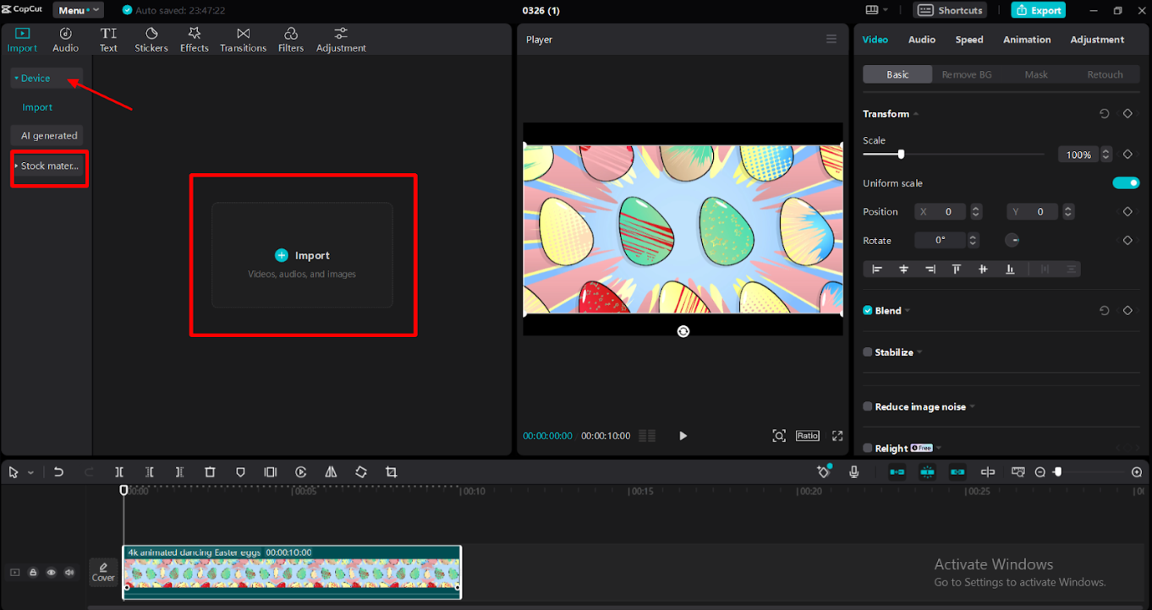Disable the Uniform scale toggle
Viewport: 1152px width, 610px height.
click(1126, 182)
